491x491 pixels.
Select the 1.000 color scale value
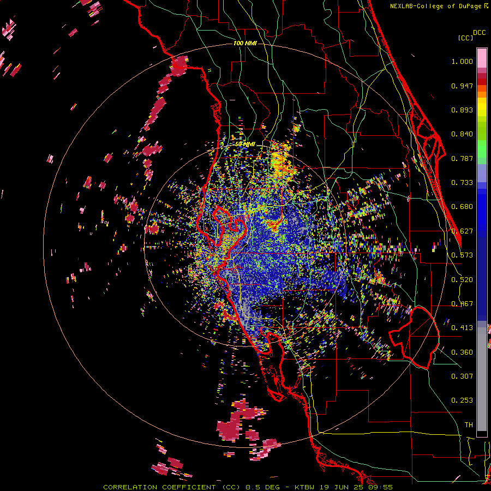click(x=462, y=61)
